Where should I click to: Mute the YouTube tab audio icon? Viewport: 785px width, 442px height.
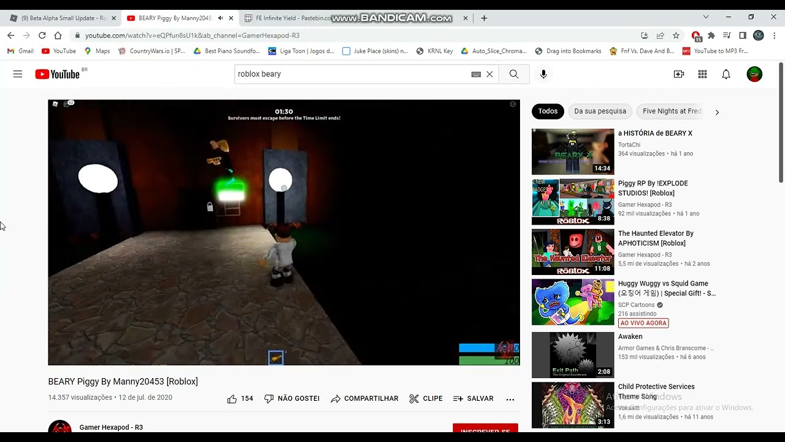pyautogui.click(x=220, y=18)
